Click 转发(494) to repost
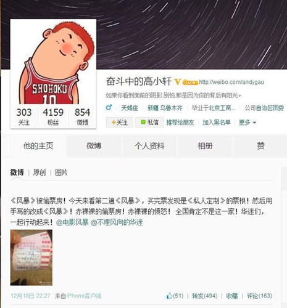Viewport: 287px width, 308px height. (205, 296)
